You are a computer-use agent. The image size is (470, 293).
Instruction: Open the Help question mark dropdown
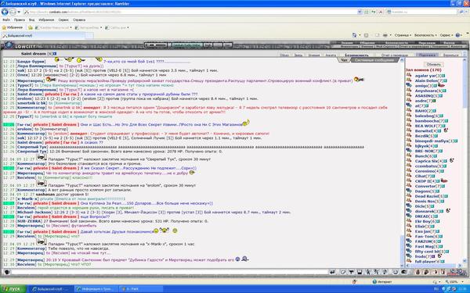(459, 35)
